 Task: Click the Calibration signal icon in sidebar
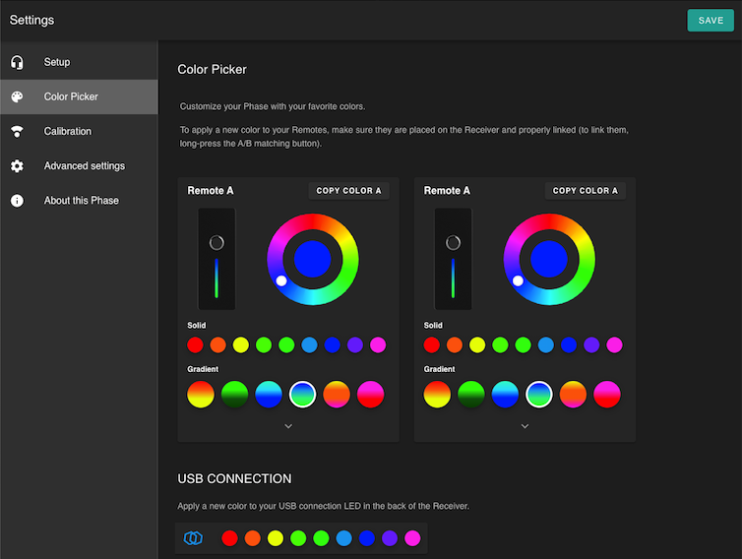pyautogui.click(x=17, y=132)
